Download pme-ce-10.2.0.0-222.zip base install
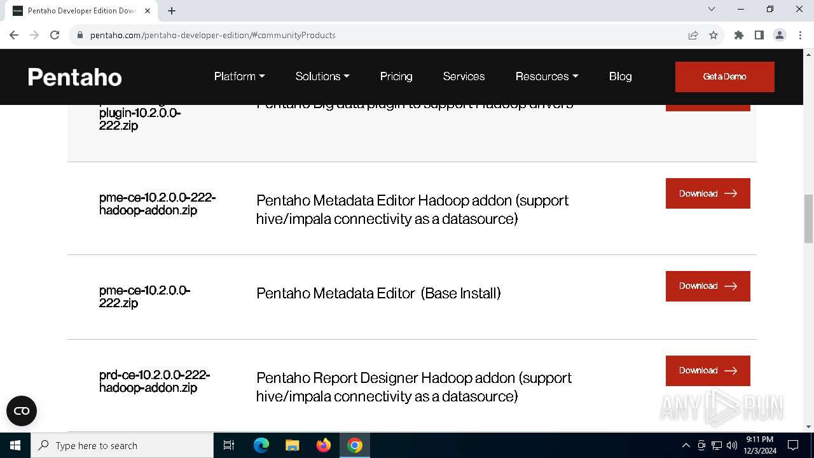The width and height of the screenshot is (814, 458). pos(707,286)
